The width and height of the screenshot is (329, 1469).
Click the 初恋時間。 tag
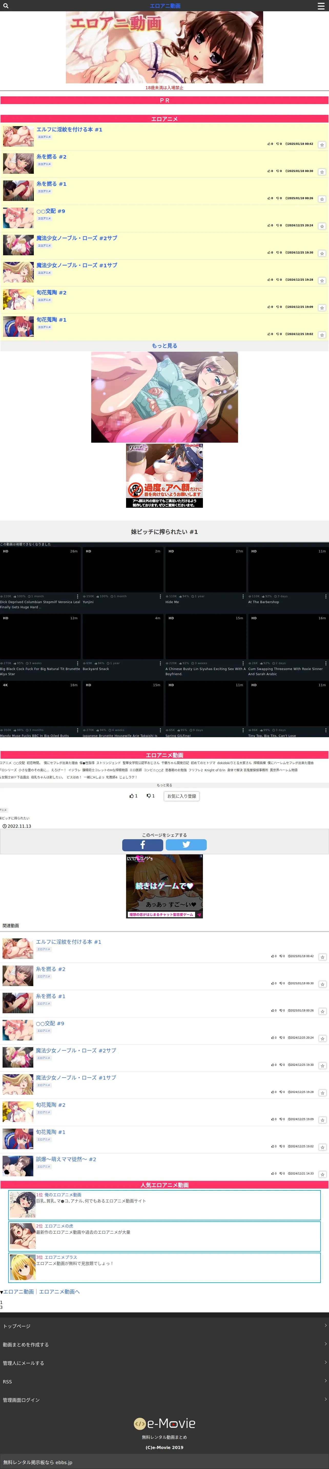pyautogui.click(x=34, y=763)
